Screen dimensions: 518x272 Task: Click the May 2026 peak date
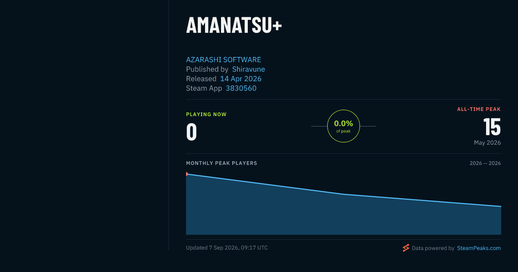[487, 142]
